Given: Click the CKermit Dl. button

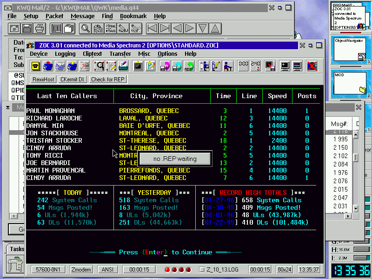Looking at the screenshot, I should pyautogui.click(x=72, y=80).
